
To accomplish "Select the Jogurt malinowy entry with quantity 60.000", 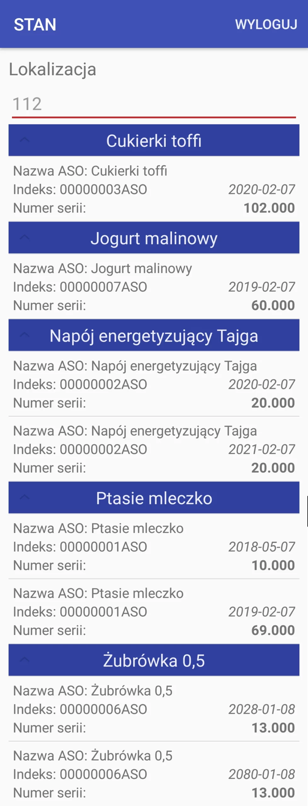I will pos(154,287).
